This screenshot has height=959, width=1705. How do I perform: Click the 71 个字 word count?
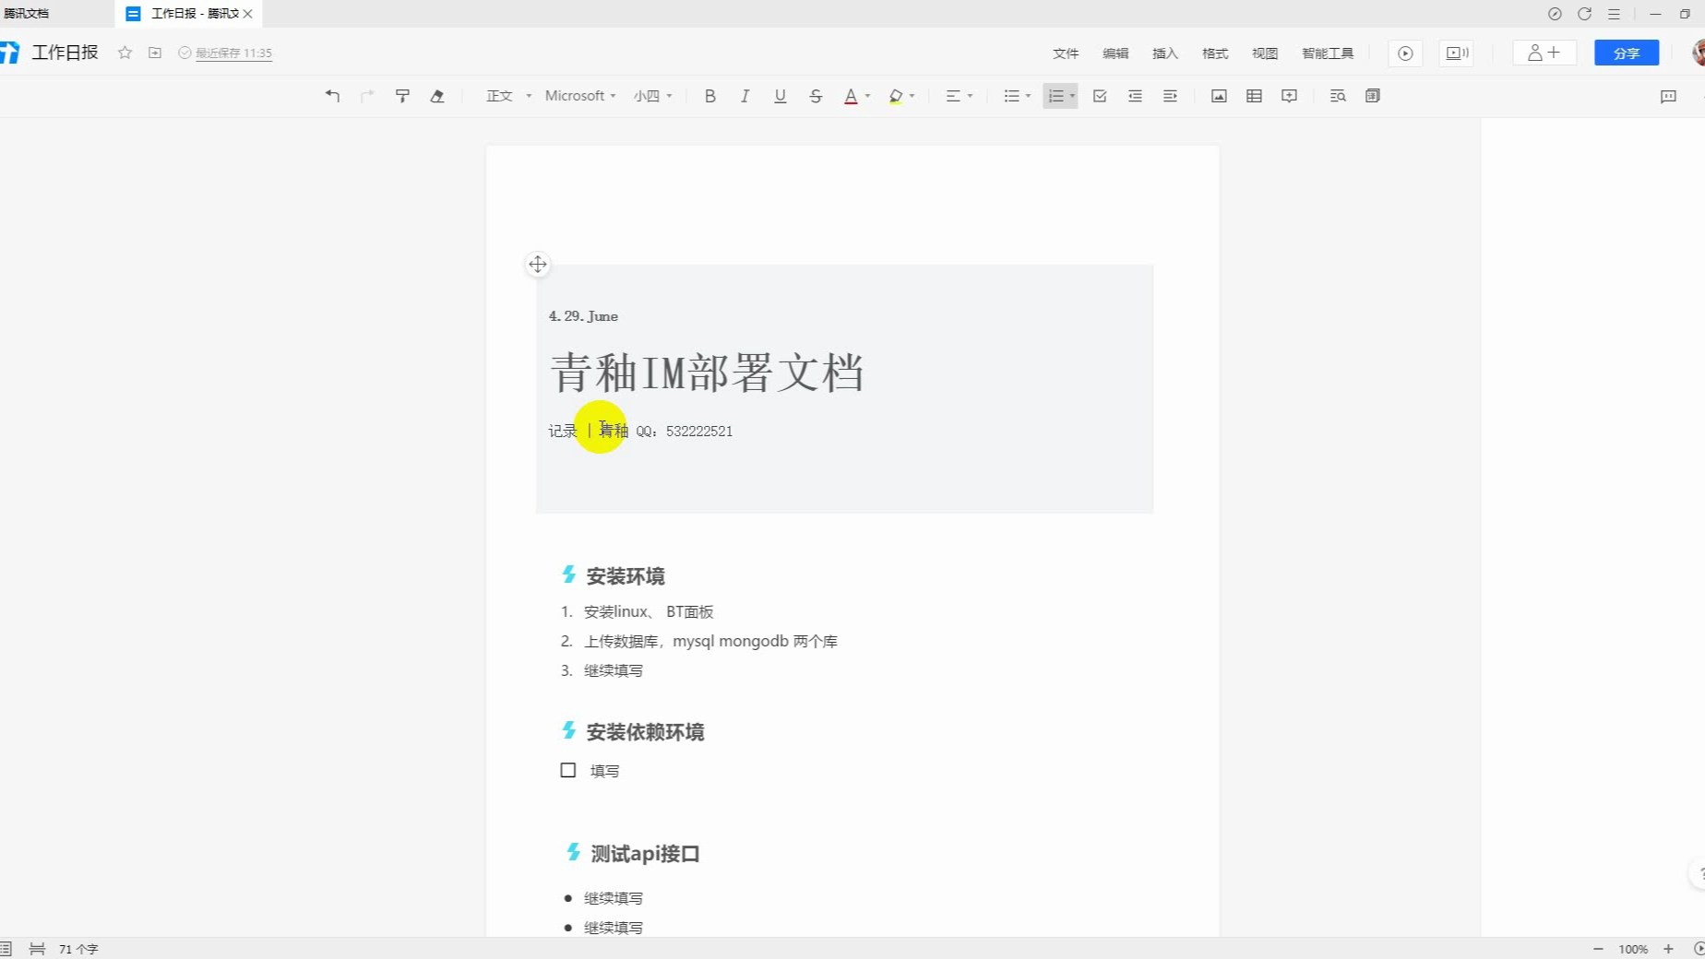(x=78, y=949)
